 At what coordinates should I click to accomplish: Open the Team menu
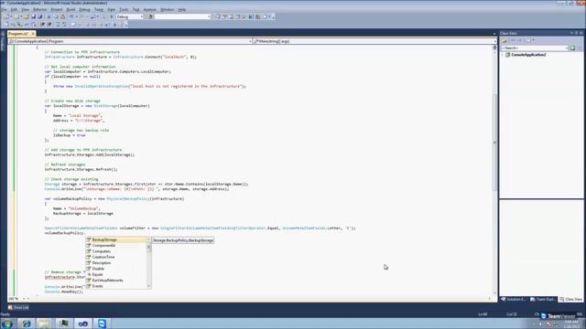tap(99, 9)
